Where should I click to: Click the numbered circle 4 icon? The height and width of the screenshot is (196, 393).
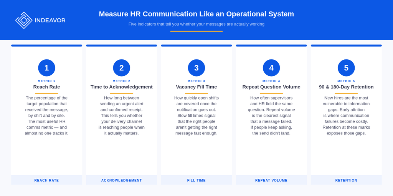pyautogui.click(x=271, y=68)
